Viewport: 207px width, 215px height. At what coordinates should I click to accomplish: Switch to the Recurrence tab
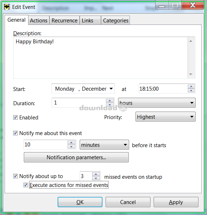pos(64,20)
